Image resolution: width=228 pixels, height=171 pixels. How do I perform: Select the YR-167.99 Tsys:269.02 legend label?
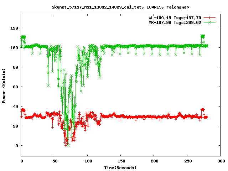tap(175, 22)
